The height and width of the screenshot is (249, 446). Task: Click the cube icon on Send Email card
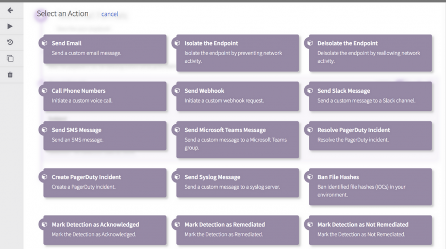pos(44,43)
